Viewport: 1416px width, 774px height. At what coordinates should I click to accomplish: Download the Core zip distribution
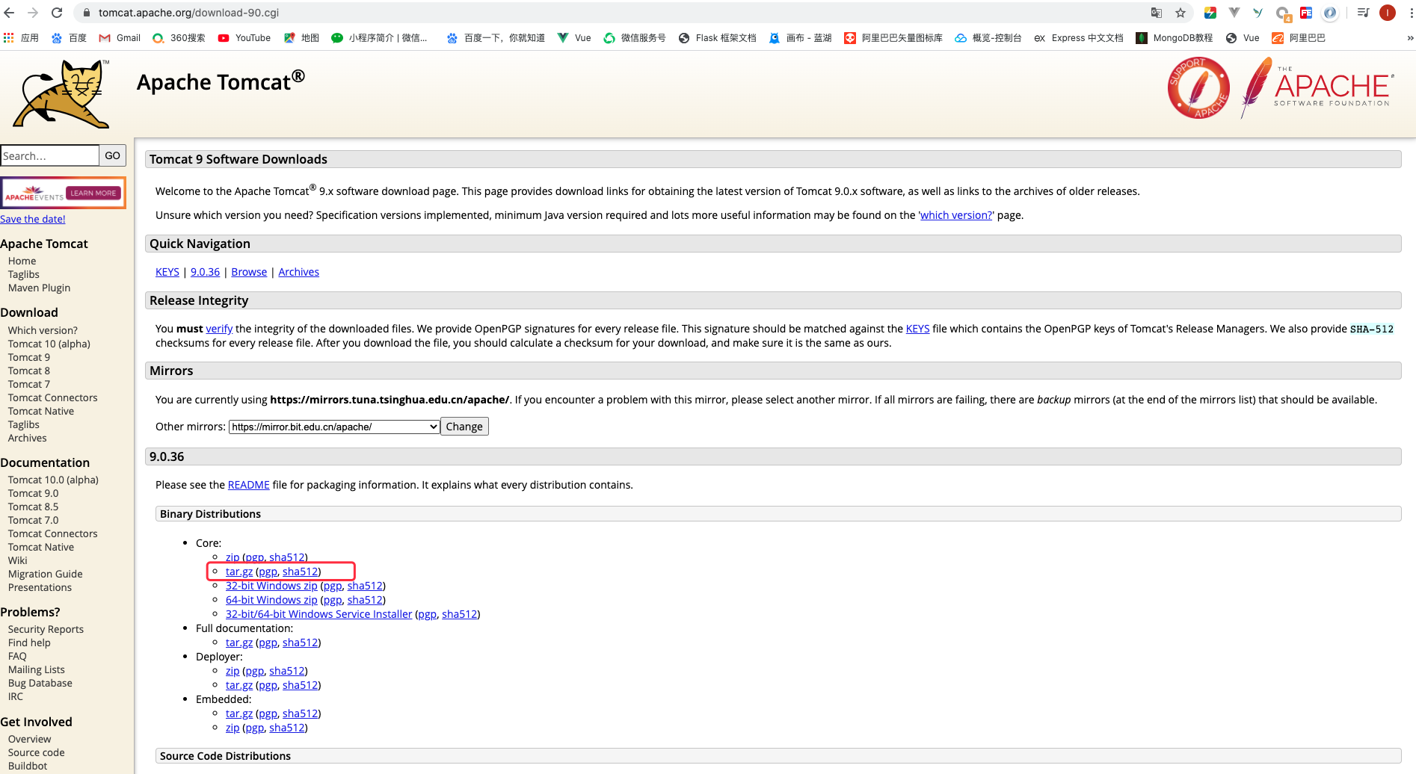pos(233,557)
